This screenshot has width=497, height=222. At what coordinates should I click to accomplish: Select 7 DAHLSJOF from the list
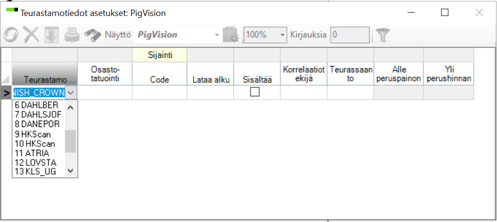click(x=38, y=114)
